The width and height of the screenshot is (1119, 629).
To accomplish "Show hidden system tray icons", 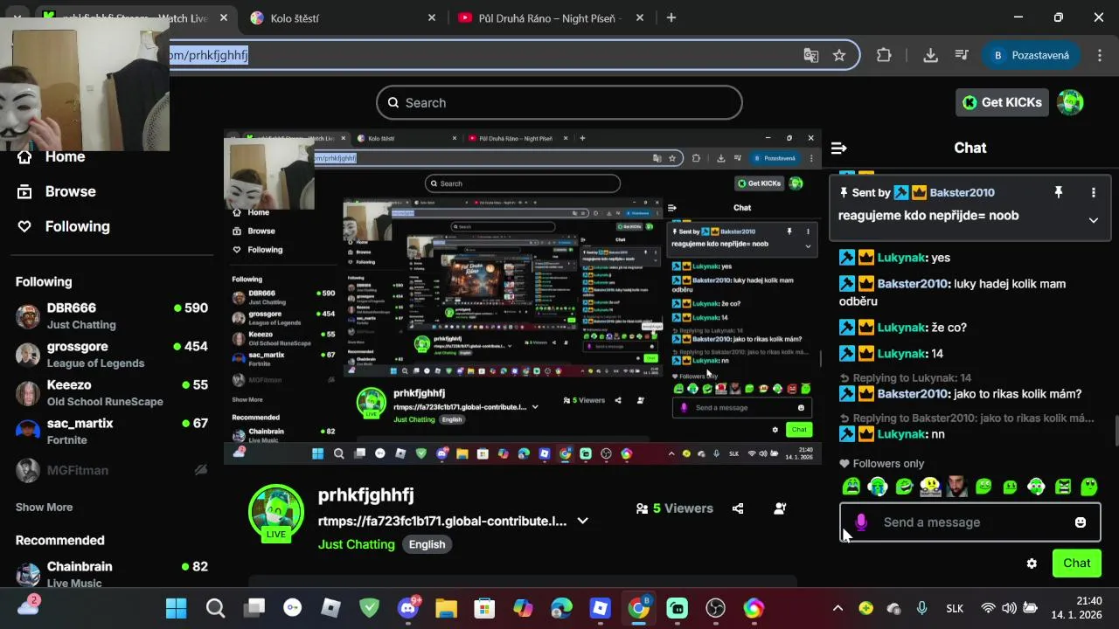I will [838, 608].
